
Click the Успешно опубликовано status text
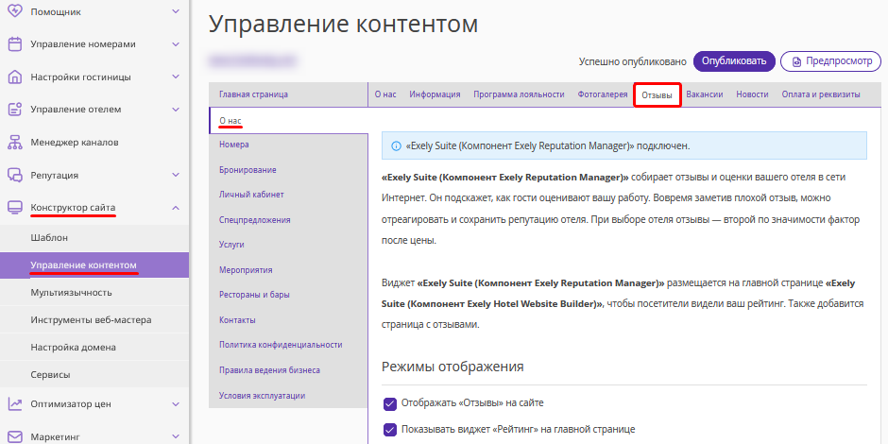[x=633, y=61]
